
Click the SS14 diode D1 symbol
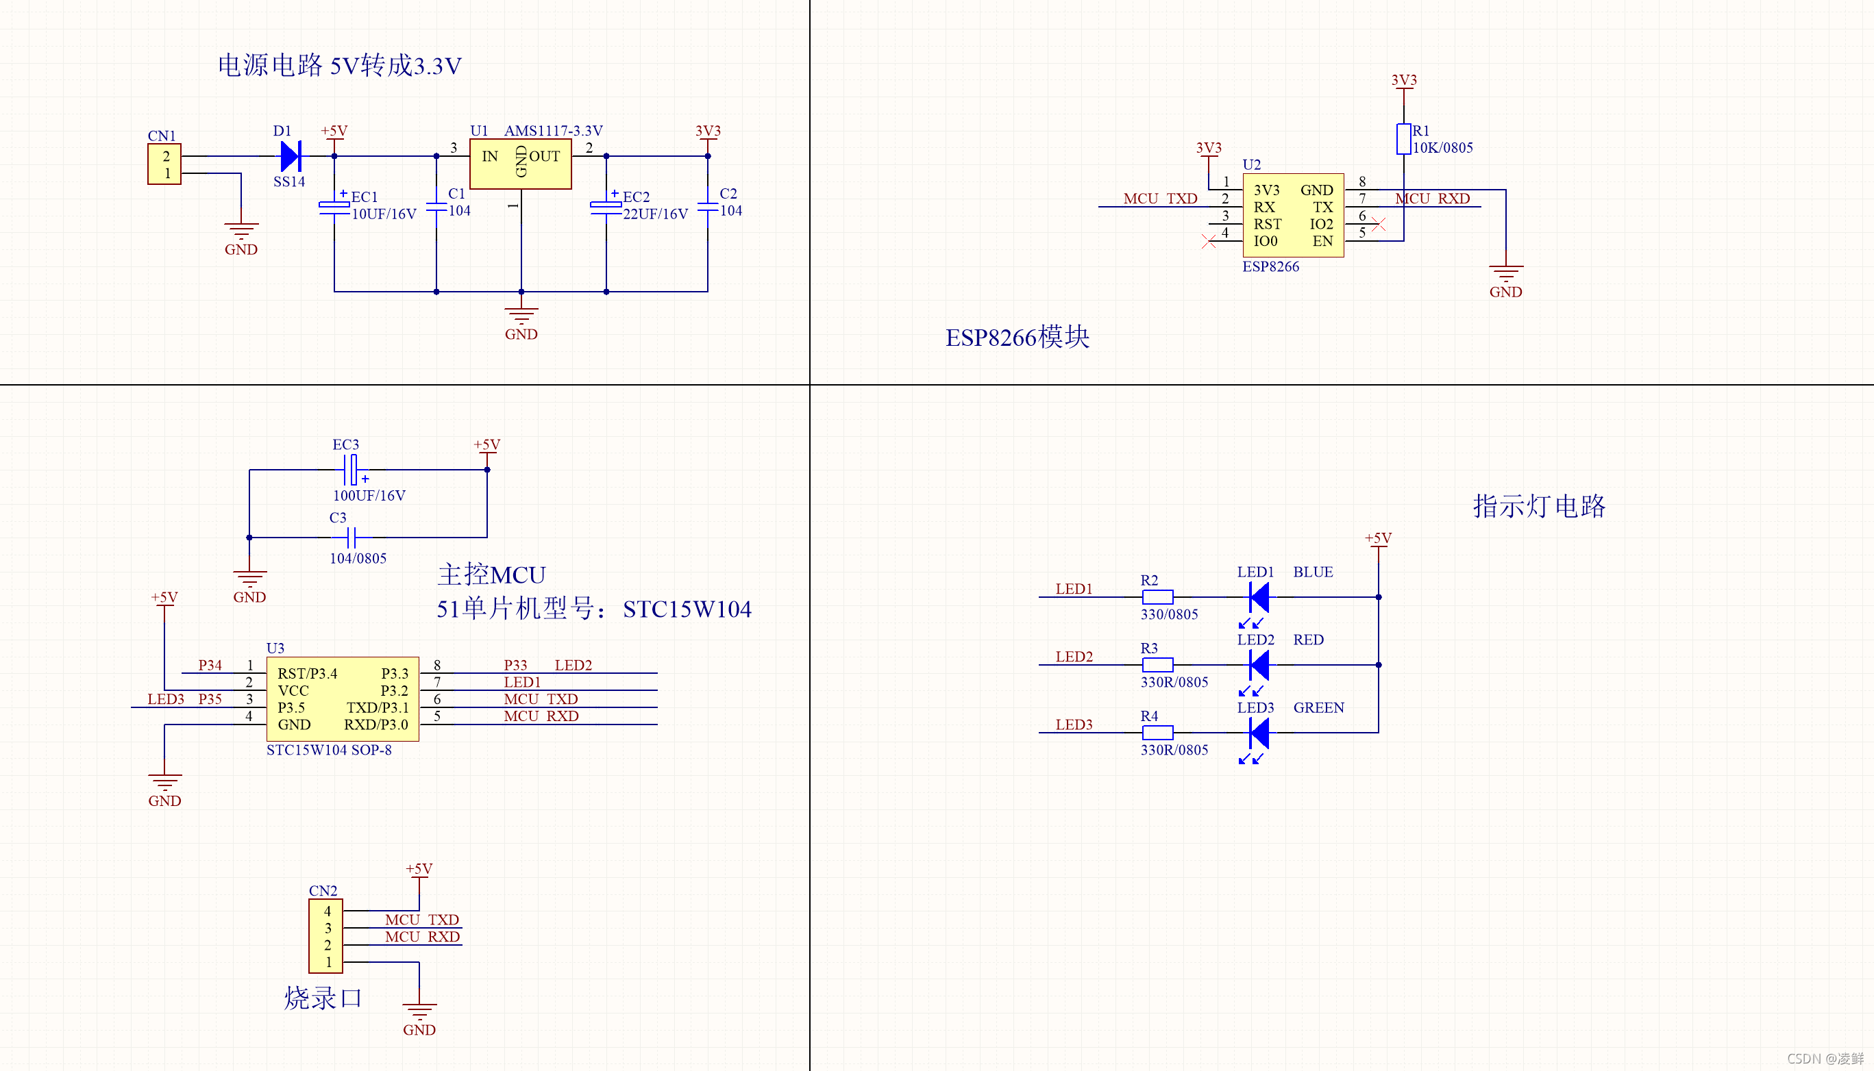click(290, 156)
